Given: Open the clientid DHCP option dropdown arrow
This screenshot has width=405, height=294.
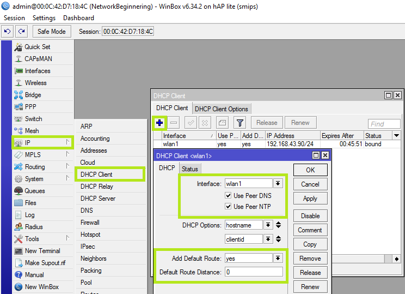Looking at the screenshot, I should tap(268, 239).
